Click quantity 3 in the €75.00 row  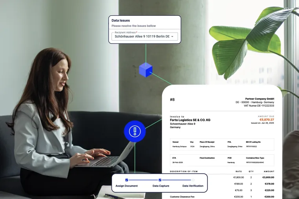tap(251, 190)
